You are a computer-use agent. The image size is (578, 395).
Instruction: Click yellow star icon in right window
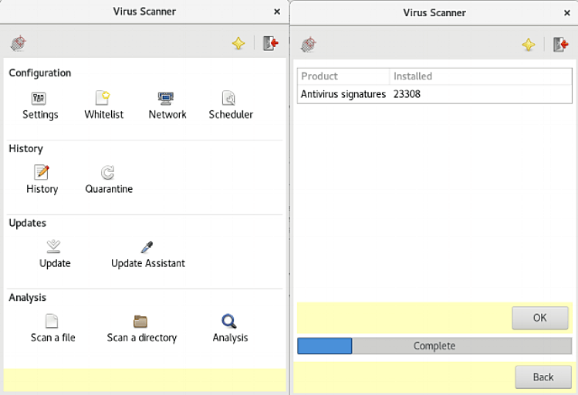[x=529, y=45]
